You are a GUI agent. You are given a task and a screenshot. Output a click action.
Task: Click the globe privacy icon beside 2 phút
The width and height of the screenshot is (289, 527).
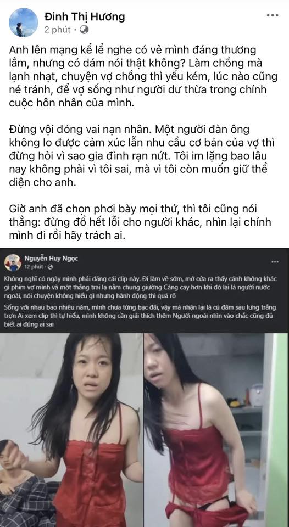(x=84, y=30)
